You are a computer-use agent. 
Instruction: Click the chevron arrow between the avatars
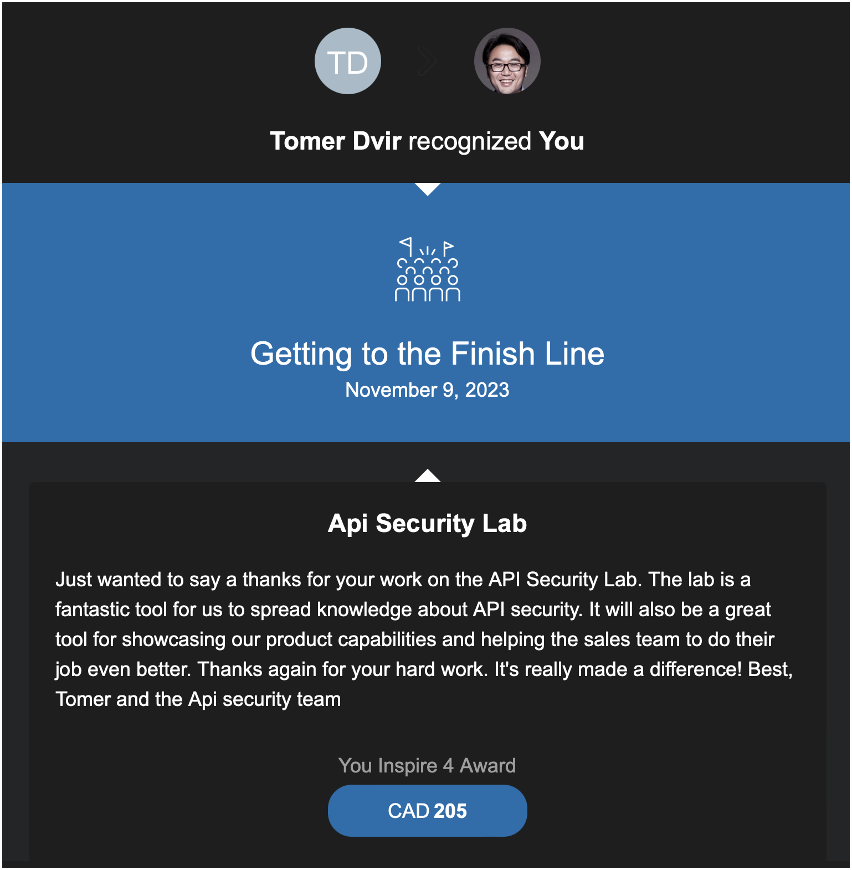(x=427, y=61)
